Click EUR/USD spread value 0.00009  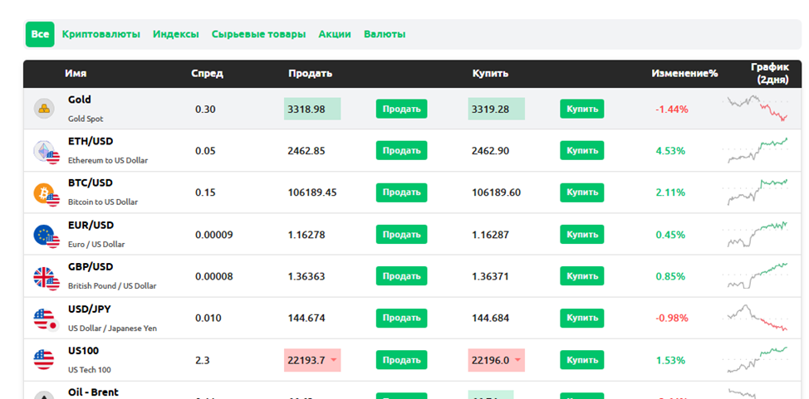(x=213, y=235)
